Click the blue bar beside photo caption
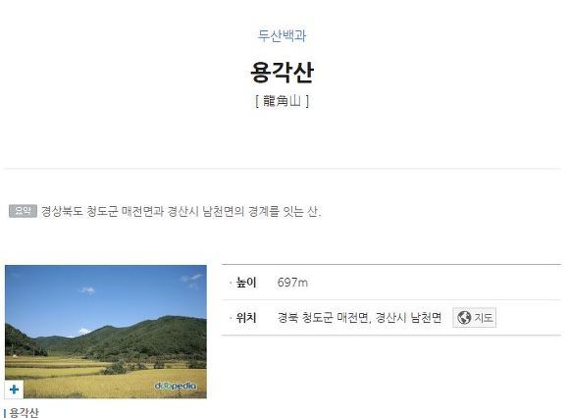The height and width of the screenshot is (418, 569). [4, 413]
